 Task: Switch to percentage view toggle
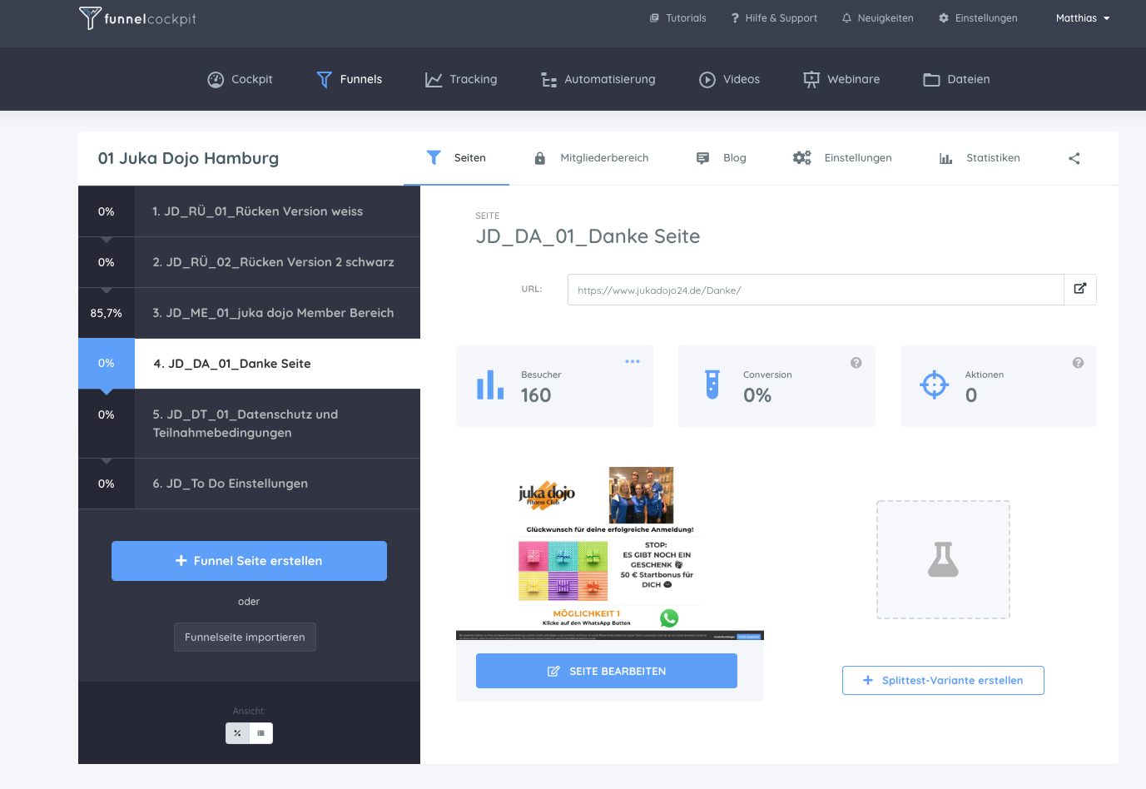click(x=237, y=733)
